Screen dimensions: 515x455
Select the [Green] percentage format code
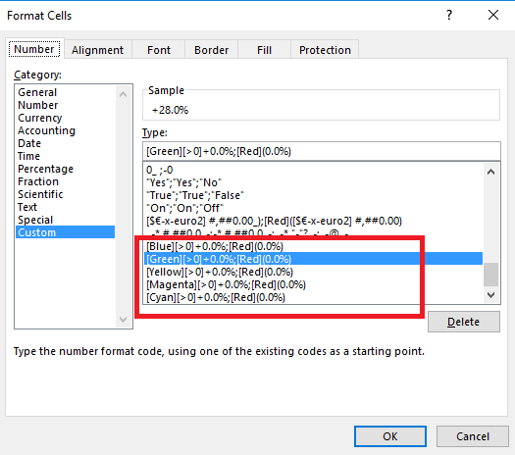pos(314,259)
